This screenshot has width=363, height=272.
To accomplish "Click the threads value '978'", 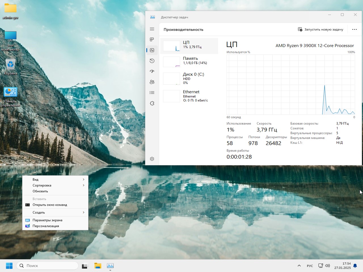I will click(x=253, y=143).
